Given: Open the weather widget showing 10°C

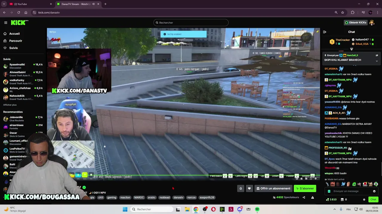Looking at the screenshot, I should click(x=15, y=209).
